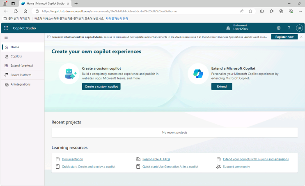Viewport: 305px width, 186px height.
Task: Click the Copilot Studio title in header
Action: 24,28
